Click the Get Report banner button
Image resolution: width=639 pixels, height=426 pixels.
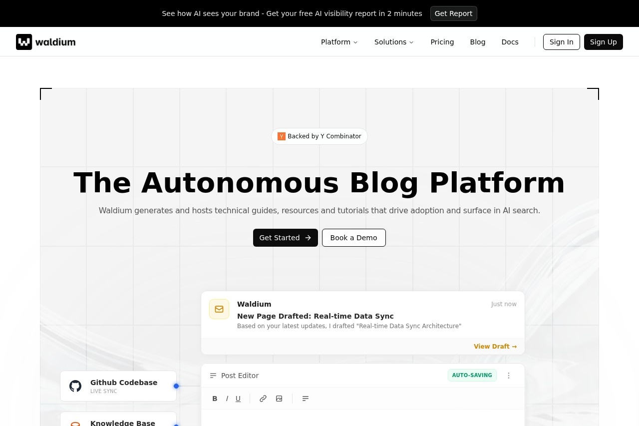(453, 13)
